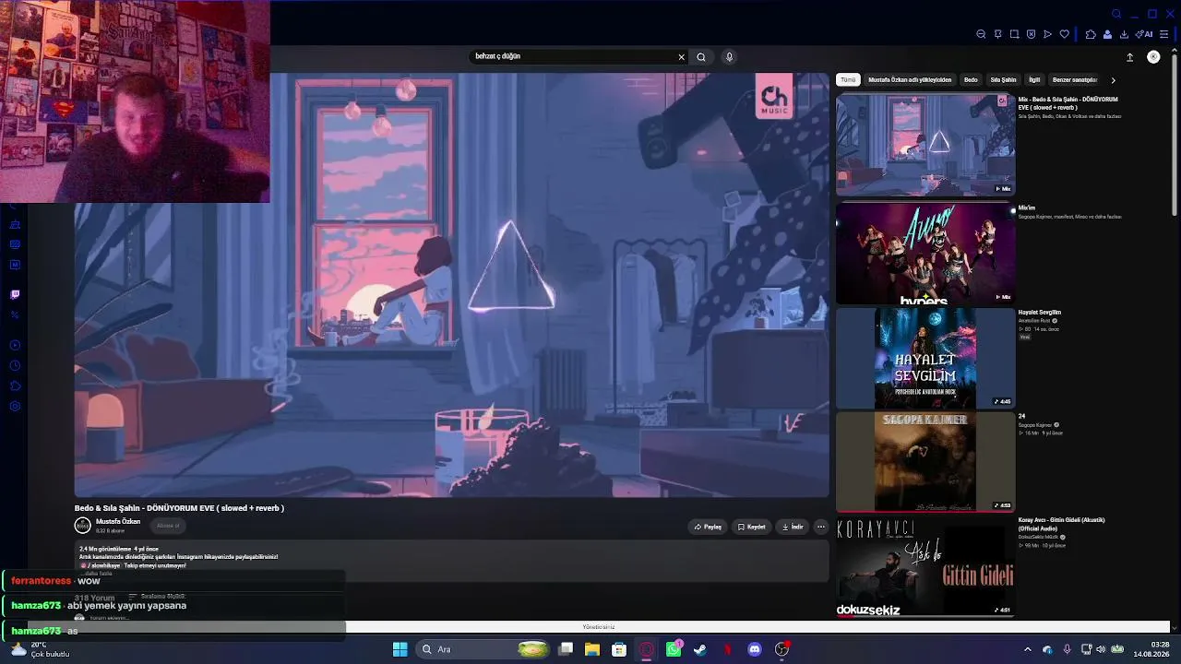
Task: Open the AI assistant button in the toolbar
Action: (x=1144, y=34)
